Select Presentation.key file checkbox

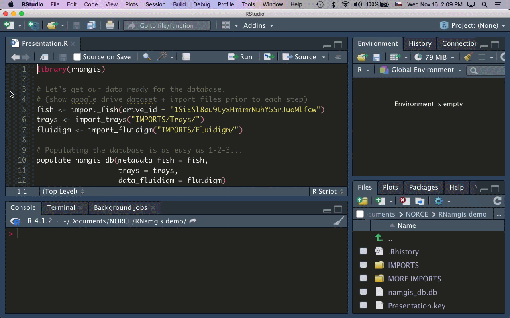pos(363,305)
